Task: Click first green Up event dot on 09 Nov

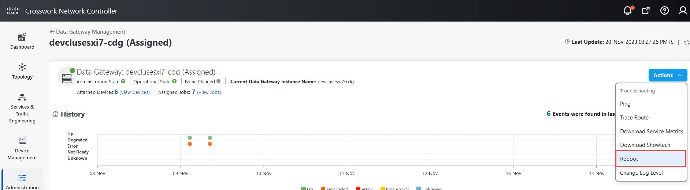Action: point(190,138)
